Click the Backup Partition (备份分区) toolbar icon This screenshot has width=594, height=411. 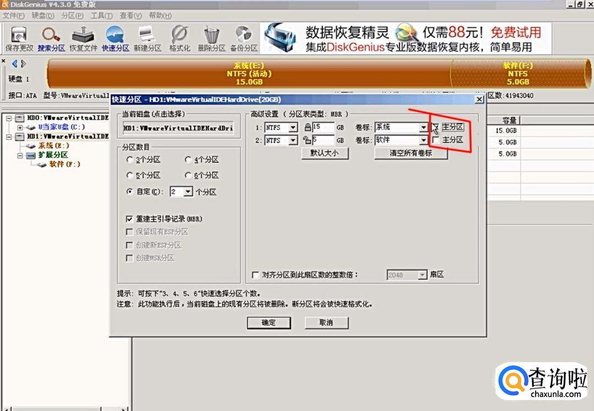pos(244,38)
